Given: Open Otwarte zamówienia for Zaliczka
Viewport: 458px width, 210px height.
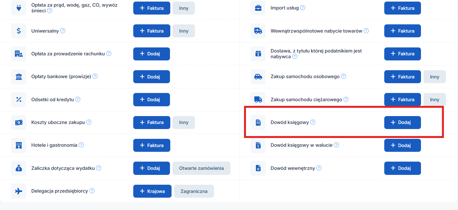Looking at the screenshot, I should [201, 168].
